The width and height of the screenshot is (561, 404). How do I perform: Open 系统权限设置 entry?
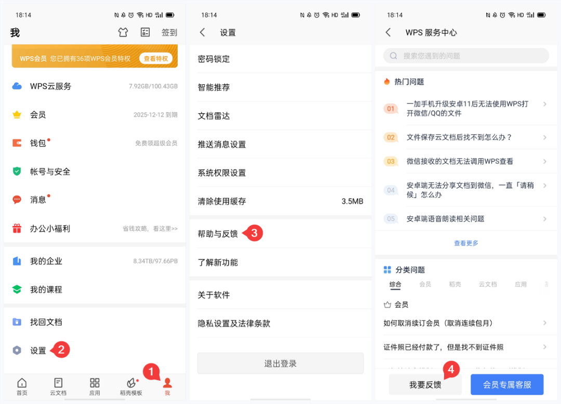[x=280, y=173]
